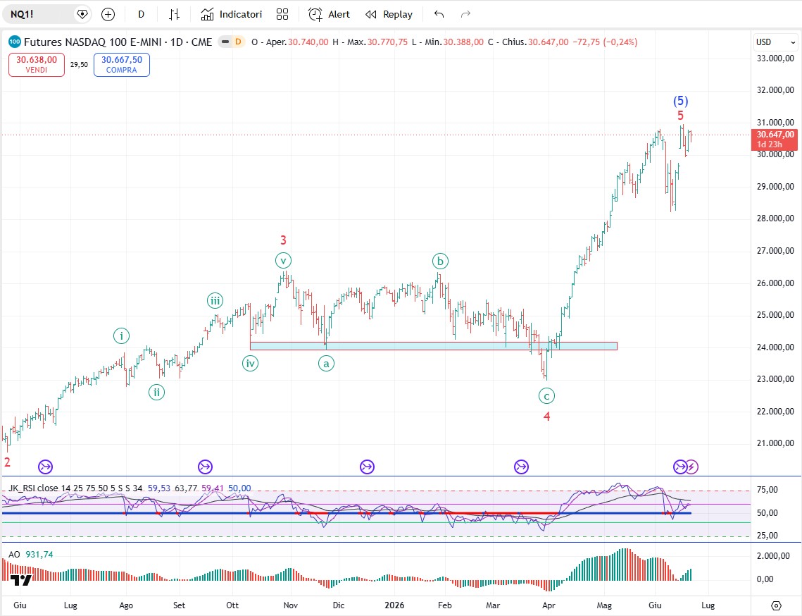Click the 24.000,00 price axis label

[775, 347]
